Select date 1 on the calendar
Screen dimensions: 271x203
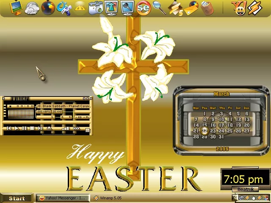coord(205,114)
